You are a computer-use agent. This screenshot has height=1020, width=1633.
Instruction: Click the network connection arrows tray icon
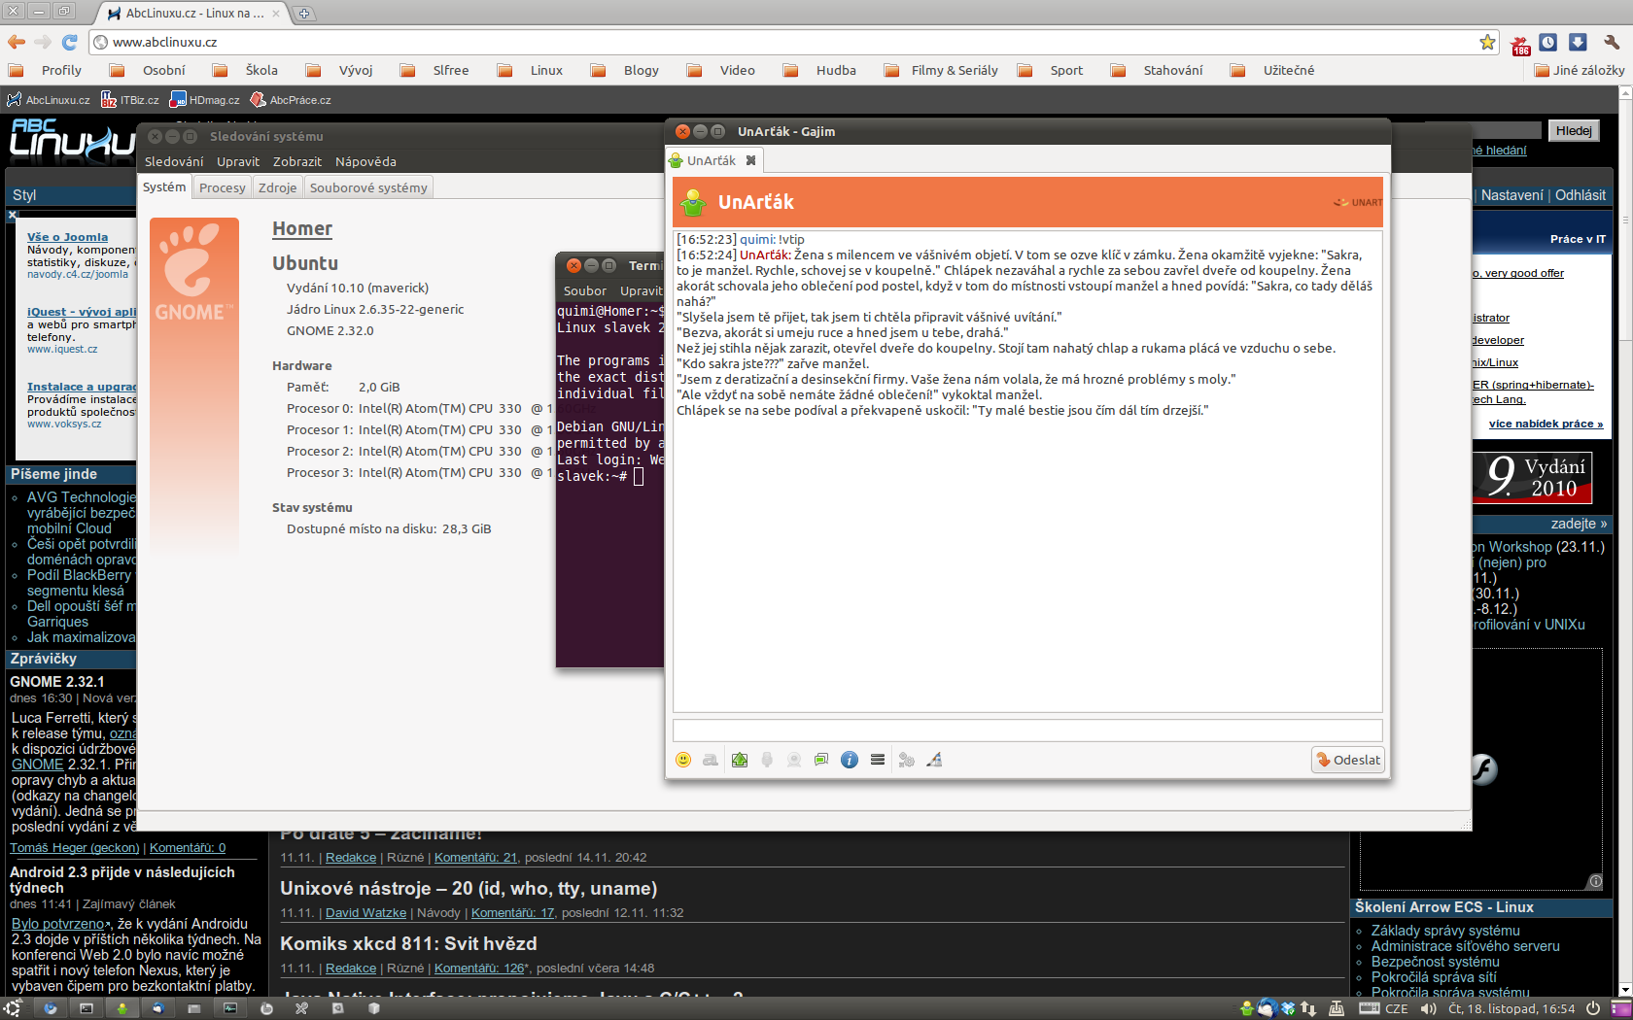coord(1309,1008)
